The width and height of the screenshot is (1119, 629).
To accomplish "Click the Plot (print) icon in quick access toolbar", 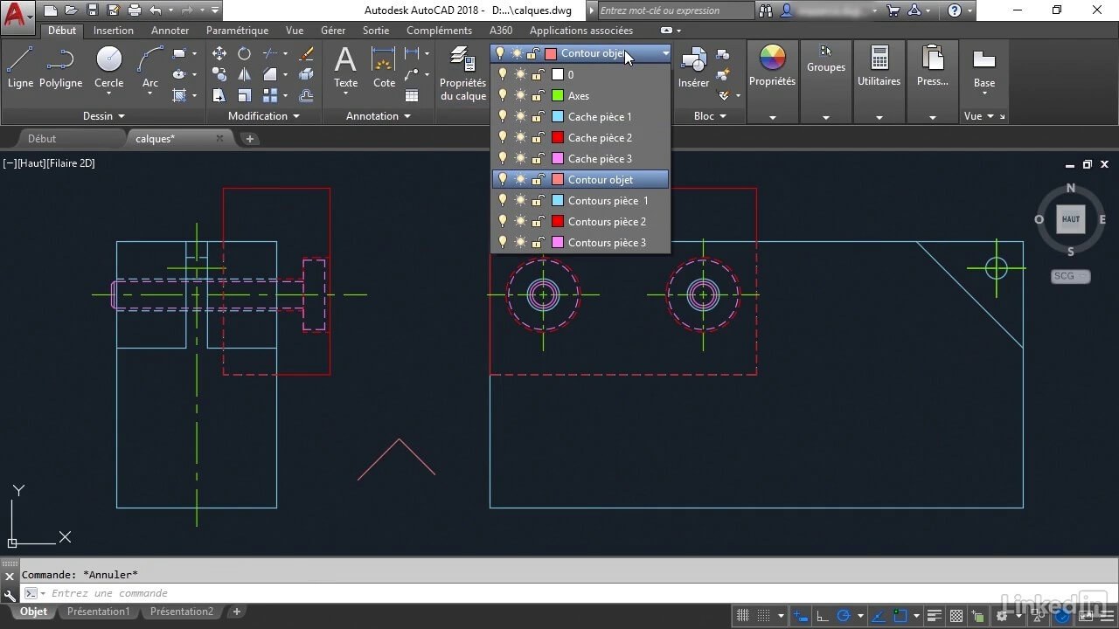I will click(x=134, y=10).
